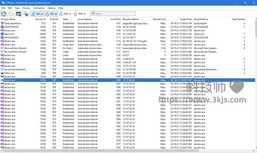This screenshot has width=257, height=153.
Task: Open the Process menu
Action: pos(26,8)
